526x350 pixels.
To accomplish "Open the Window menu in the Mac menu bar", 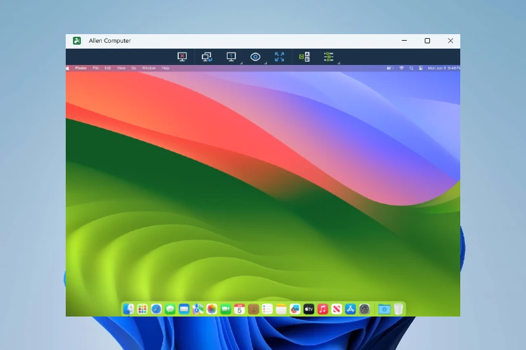I will coord(149,68).
